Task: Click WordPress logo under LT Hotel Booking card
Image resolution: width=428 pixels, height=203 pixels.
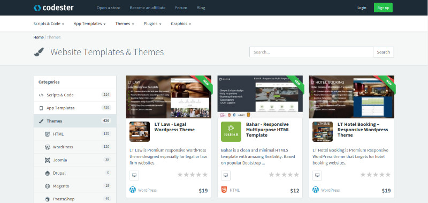Action: pyautogui.click(x=316, y=190)
